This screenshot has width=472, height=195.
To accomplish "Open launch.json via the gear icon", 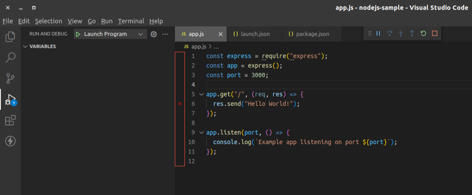I will pos(154,34).
